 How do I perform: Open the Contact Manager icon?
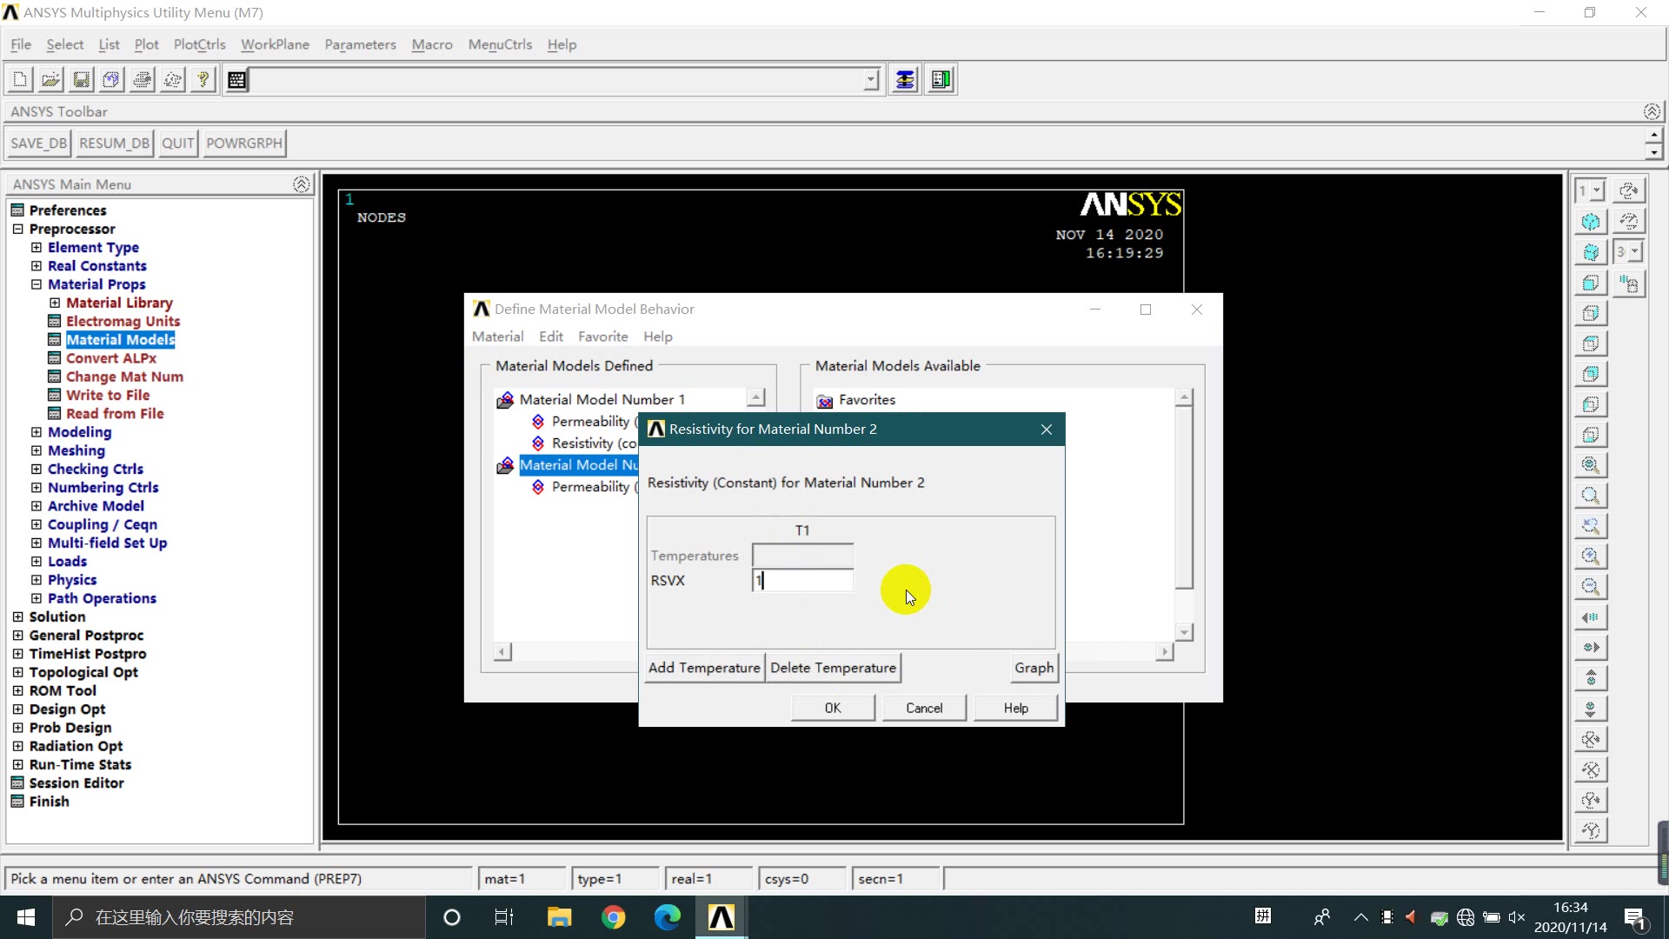point(941,80)
